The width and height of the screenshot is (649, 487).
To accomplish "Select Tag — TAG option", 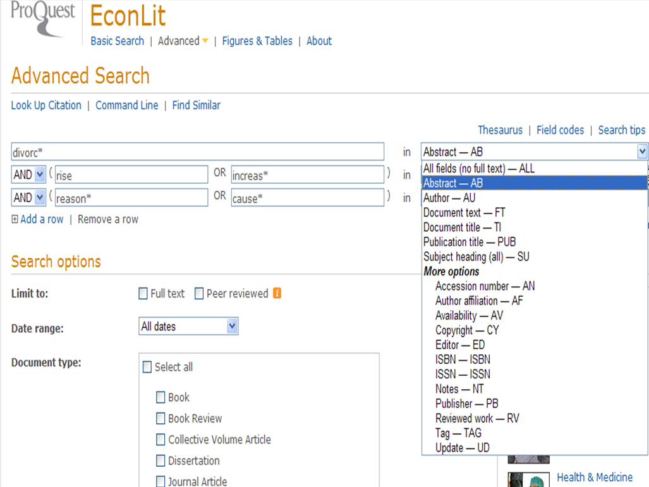I will pyautogui.click(x=534, y=433).
